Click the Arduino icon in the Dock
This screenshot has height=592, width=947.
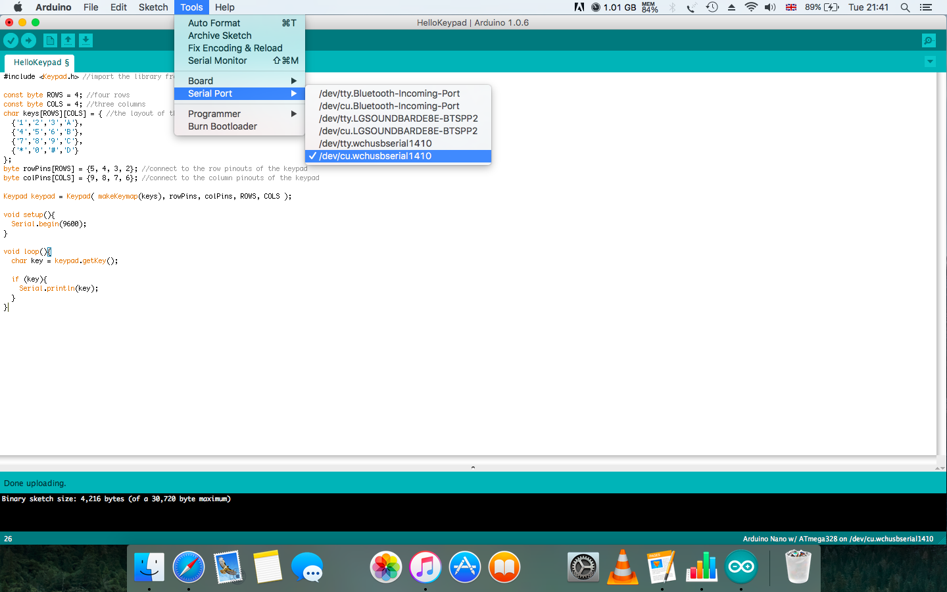click(741, 567)
